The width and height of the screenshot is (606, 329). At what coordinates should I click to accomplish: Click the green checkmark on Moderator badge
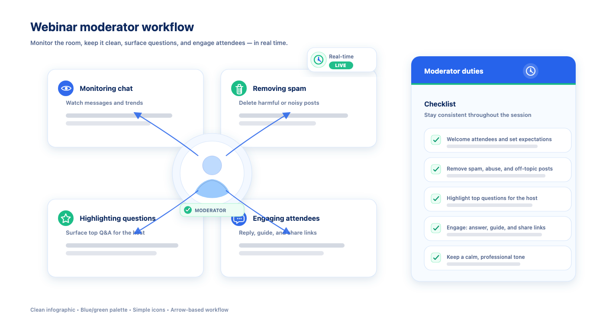188,210
